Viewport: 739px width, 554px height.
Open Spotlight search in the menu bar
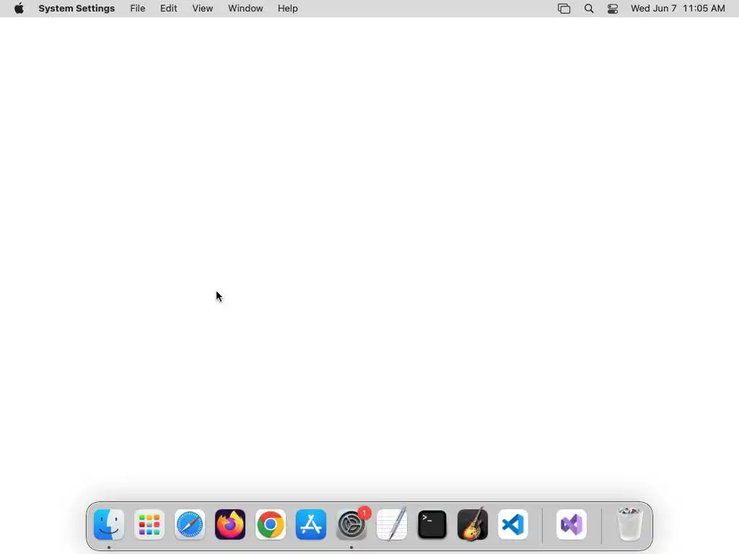pyautogui.click(x=589, y=9)
